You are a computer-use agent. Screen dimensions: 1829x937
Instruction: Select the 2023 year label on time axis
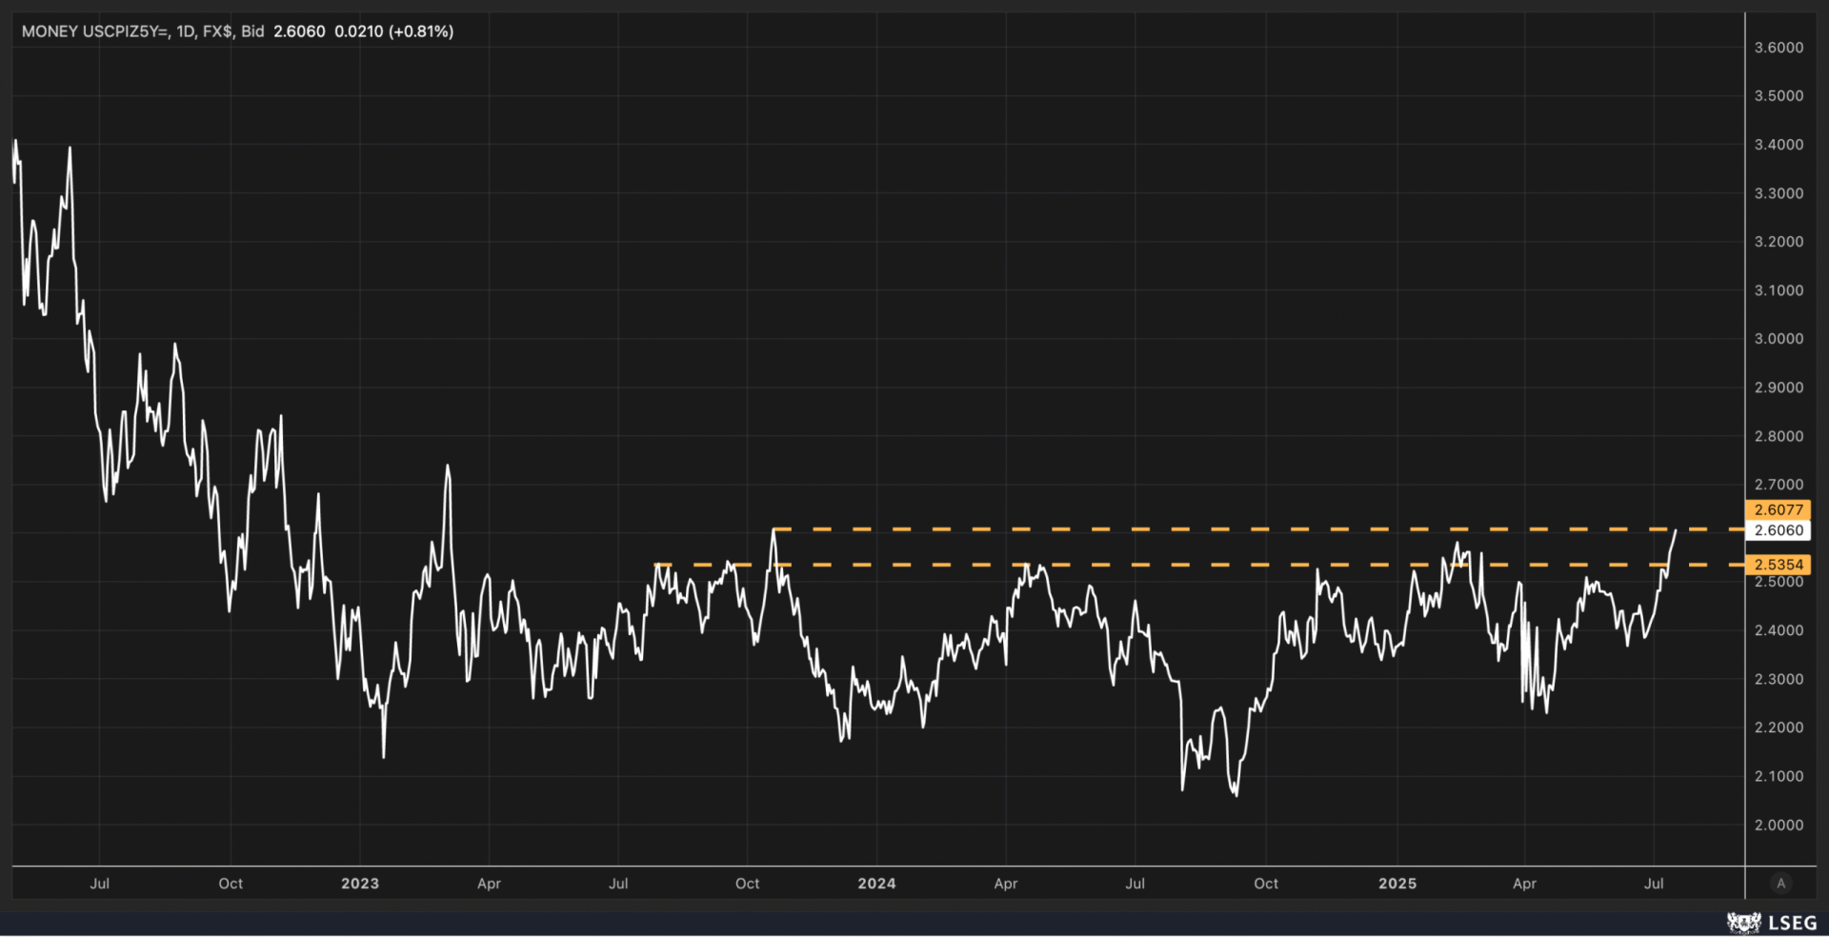[360, 884]
